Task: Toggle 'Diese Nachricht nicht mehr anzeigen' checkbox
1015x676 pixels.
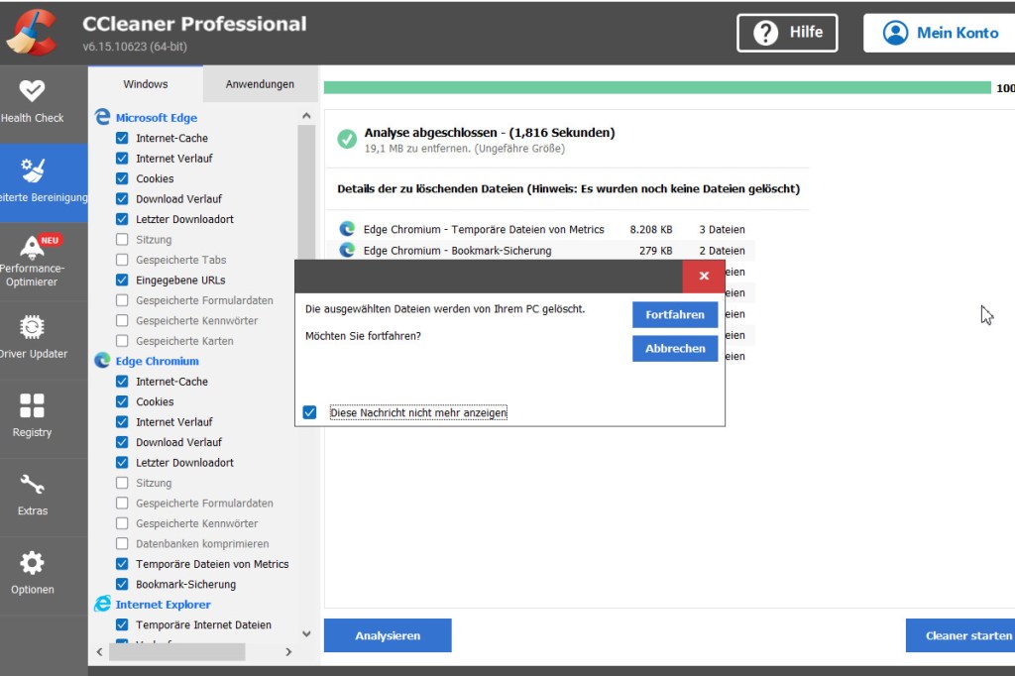Action: (309, 412)
